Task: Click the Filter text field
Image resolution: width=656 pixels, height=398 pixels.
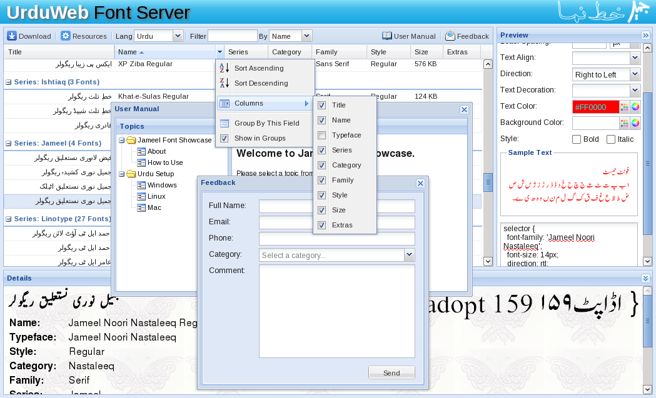Action: [x=232, y=36]
